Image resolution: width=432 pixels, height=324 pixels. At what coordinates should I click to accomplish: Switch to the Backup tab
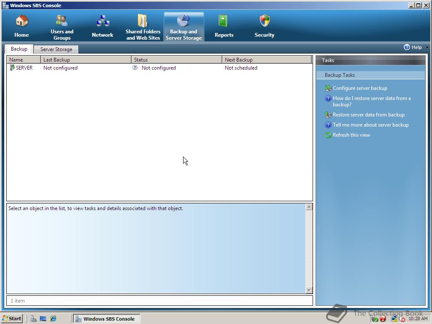tap(19, 49)
